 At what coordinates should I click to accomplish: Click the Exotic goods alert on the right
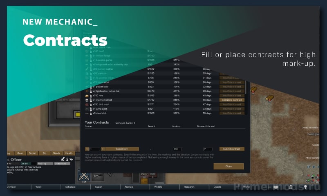313,134
